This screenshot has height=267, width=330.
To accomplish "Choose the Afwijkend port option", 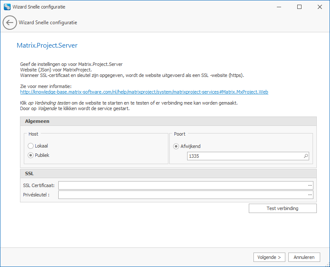I will coord(176,146).
